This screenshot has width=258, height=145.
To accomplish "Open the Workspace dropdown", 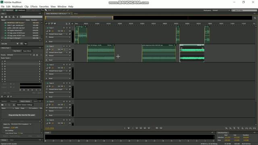I will [221, 10].
